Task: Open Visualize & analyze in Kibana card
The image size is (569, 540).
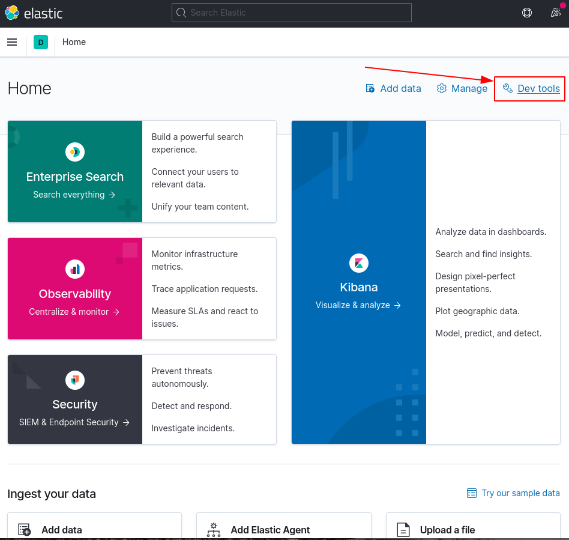Action: pyautogui.click(x=358, y=305)
